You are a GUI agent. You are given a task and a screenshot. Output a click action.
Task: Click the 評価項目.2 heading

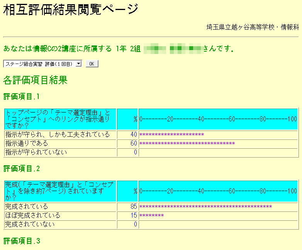(x=22, y=169)
